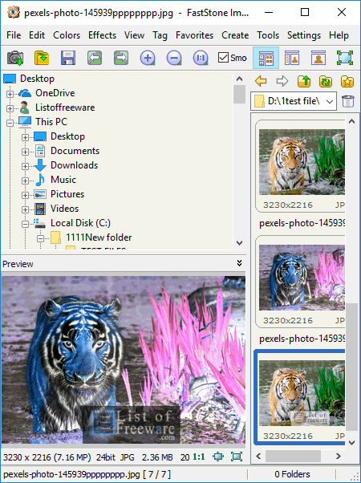Collapse the This PC tree node
Screen dimensions: 361x483
tap(10, 123)
